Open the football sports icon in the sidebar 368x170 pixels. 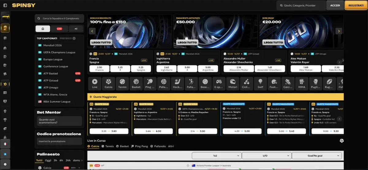(x=5, y=84)
